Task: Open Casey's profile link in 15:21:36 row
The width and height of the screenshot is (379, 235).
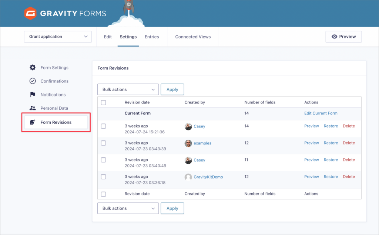Action: 199,126
